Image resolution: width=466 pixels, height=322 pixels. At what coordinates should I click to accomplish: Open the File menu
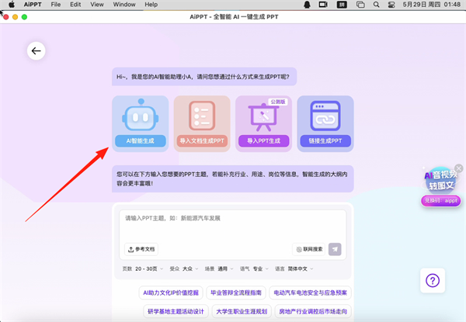tap(56, 5)
